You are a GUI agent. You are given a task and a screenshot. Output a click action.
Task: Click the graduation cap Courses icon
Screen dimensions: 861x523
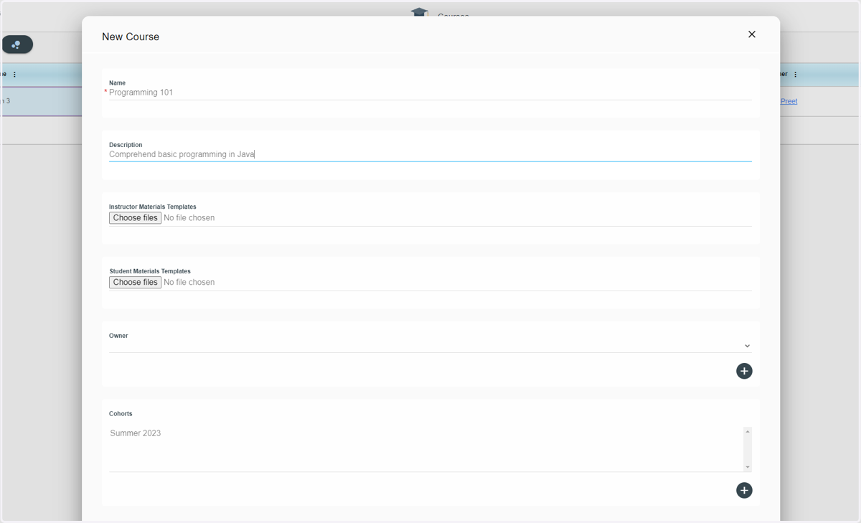pos(419,12)
